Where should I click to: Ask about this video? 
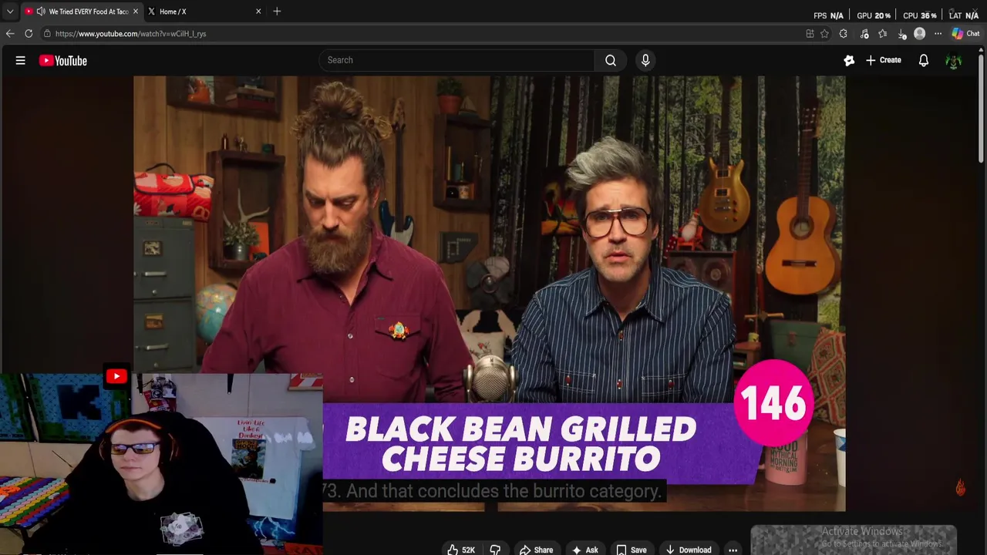(x=584, y=550)
